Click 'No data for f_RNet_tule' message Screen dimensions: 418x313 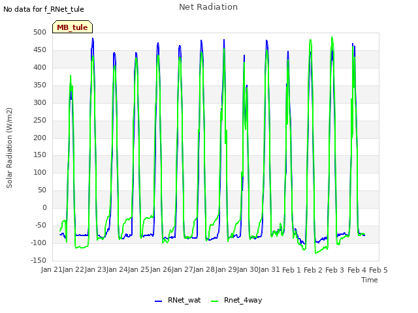[x=44, y=9]
